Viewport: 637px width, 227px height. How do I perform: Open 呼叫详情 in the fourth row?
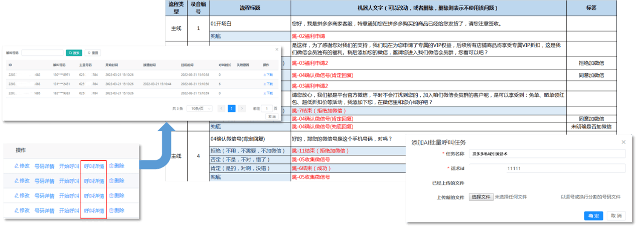pyautogui.click(x=94, y=210)
